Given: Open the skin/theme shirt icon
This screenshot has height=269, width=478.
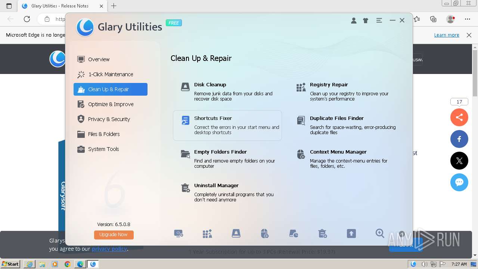Looking at the screenshot, I should [x=366, y=21].
